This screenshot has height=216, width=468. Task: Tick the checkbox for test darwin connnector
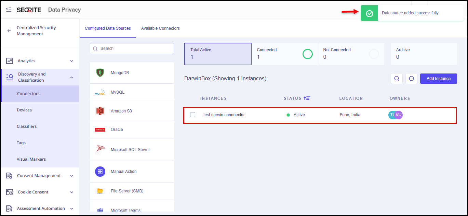point(193,115)
